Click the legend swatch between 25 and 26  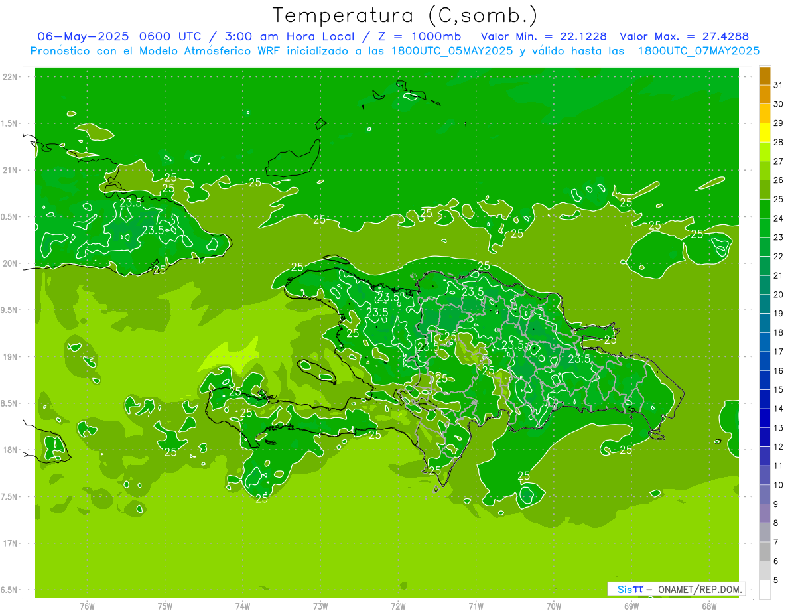pyautogui.click(x=765, y=190)
